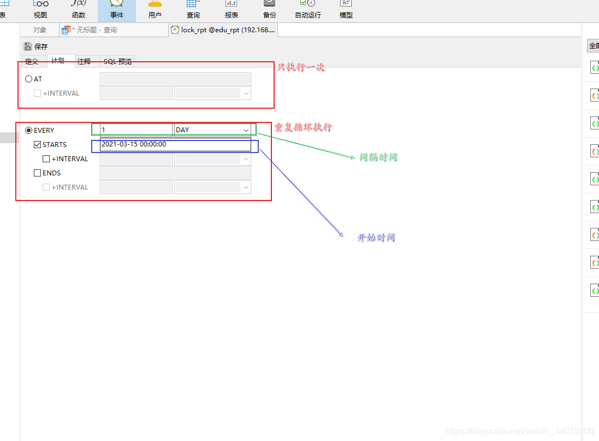Viewport: 599px width, 441px height.
Task: Open the 自动运行 (Automation) toolbar icon
Action: click(x=308, y=9)
